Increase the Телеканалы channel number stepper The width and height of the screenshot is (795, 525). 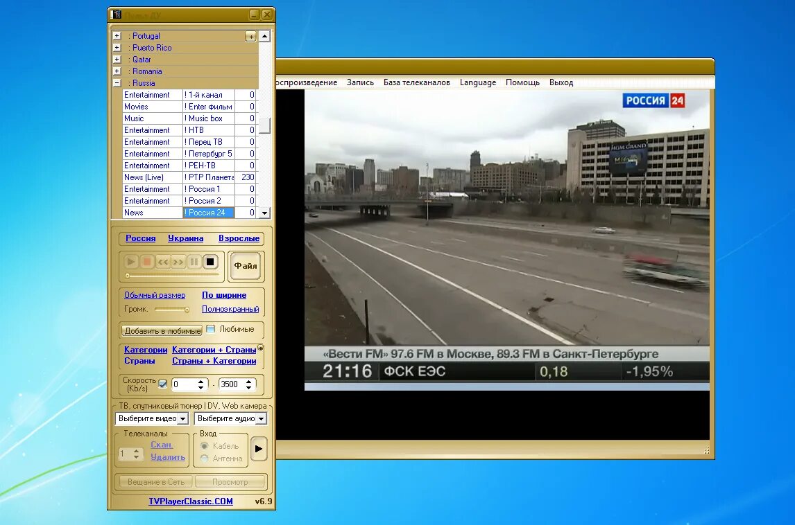(x=136, y=451)
